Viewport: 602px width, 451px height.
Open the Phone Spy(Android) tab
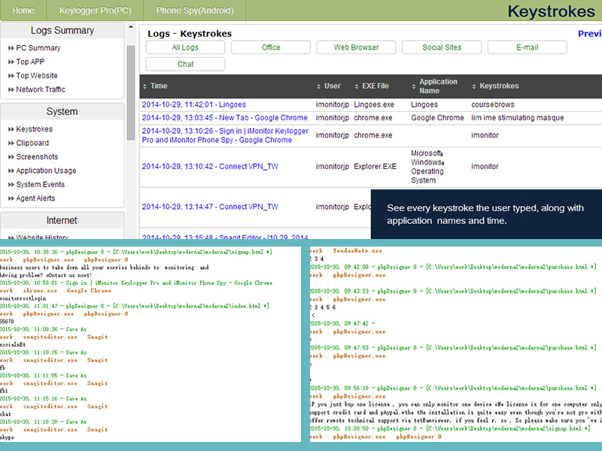tap(195, 11)
